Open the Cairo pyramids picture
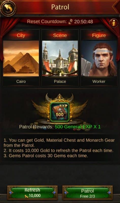The image size is (120, 203). tap(21, 59)
